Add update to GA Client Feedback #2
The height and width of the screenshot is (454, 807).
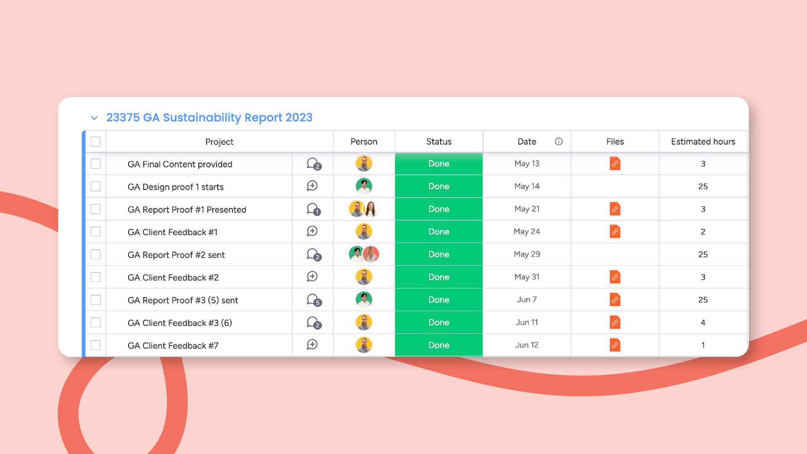312,277
